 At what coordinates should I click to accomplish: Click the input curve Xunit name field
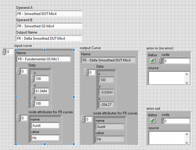pyautogui.click(x=45, y=125)
